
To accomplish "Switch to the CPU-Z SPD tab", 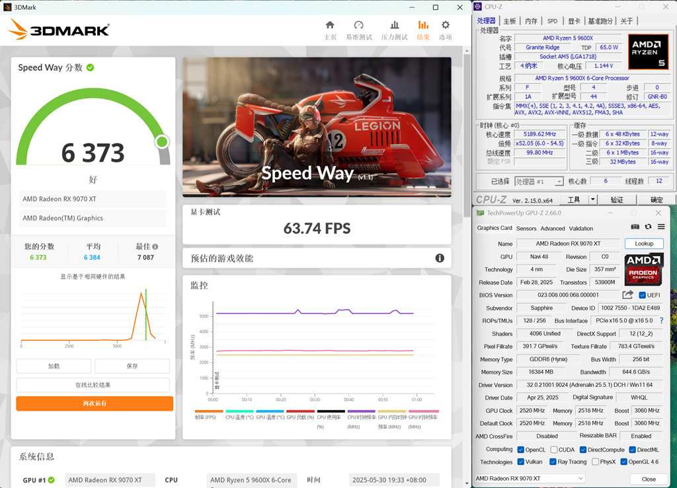I will 552,20.
